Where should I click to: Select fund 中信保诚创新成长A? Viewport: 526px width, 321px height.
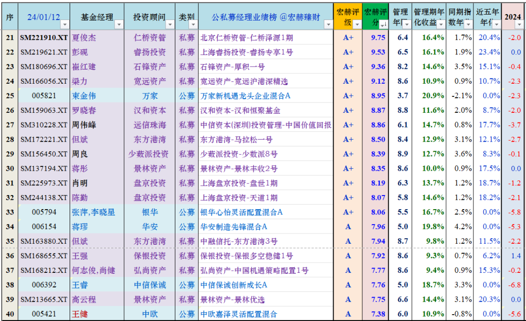[234, 285]
